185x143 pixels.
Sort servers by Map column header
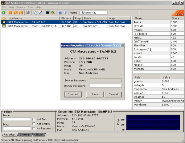[119, 18]
